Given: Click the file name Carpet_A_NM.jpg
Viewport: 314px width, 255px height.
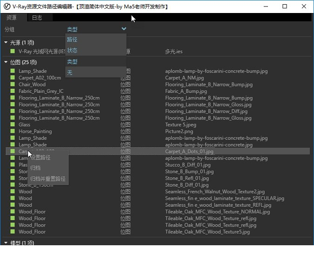Looking at the screenshot, I should pos(184,78).
